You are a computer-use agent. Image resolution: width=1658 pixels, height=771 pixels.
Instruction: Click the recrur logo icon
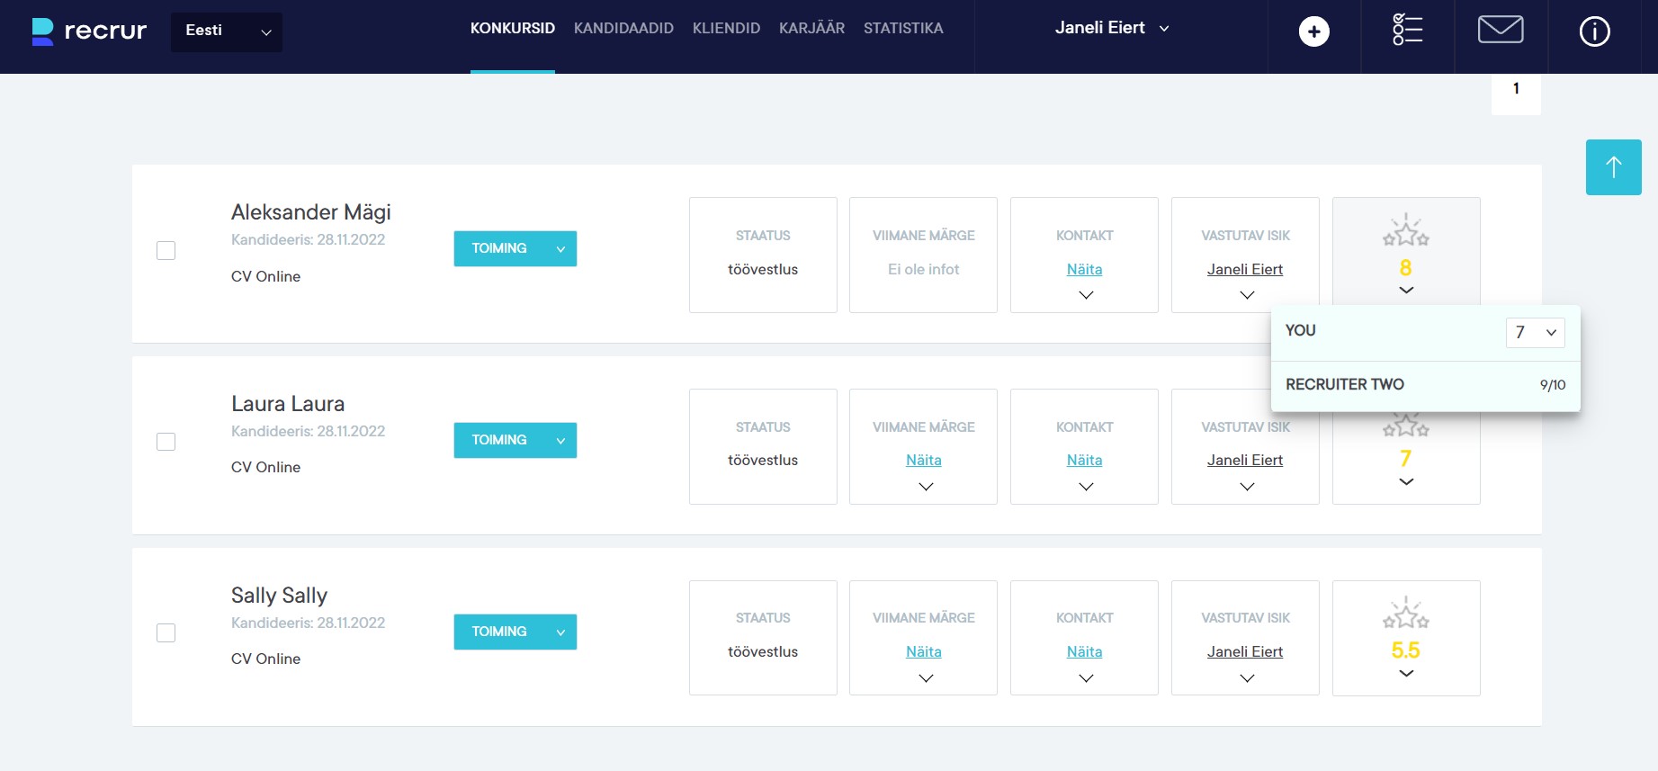coord(42,31)
